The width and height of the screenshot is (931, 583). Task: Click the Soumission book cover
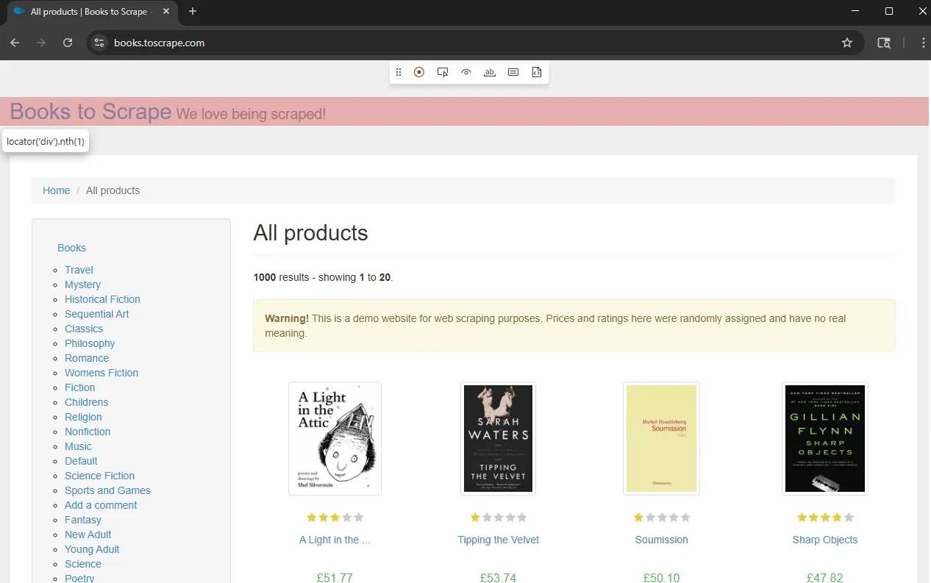point(661,438)
